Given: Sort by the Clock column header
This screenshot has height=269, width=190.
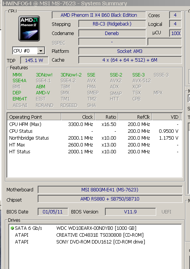Looking at the screenshot, I should (x=78, y=117).
